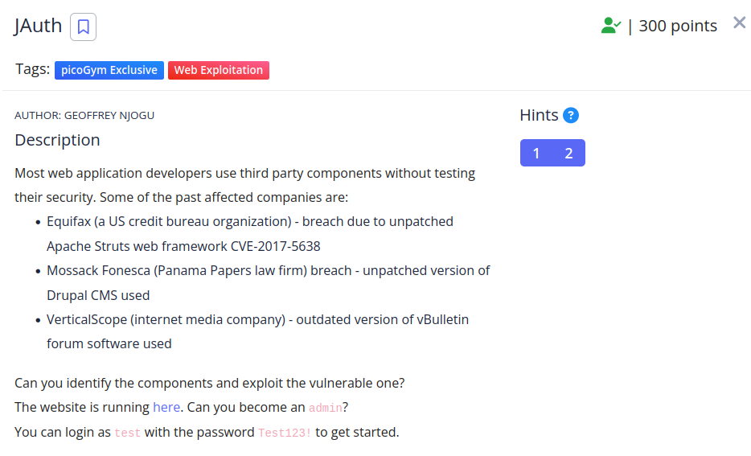Click the Description heading
The image size is (751, 456).
pyautogui.click(x=57, y=141)
